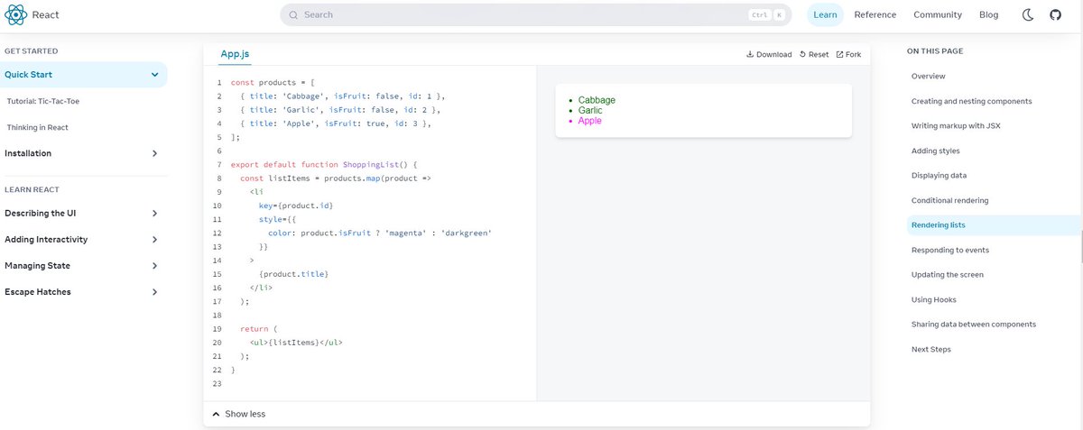This screenshot has height=430, width=1083.
Task: Expand the Installation section chevron
Action: [x=154, y=153]
